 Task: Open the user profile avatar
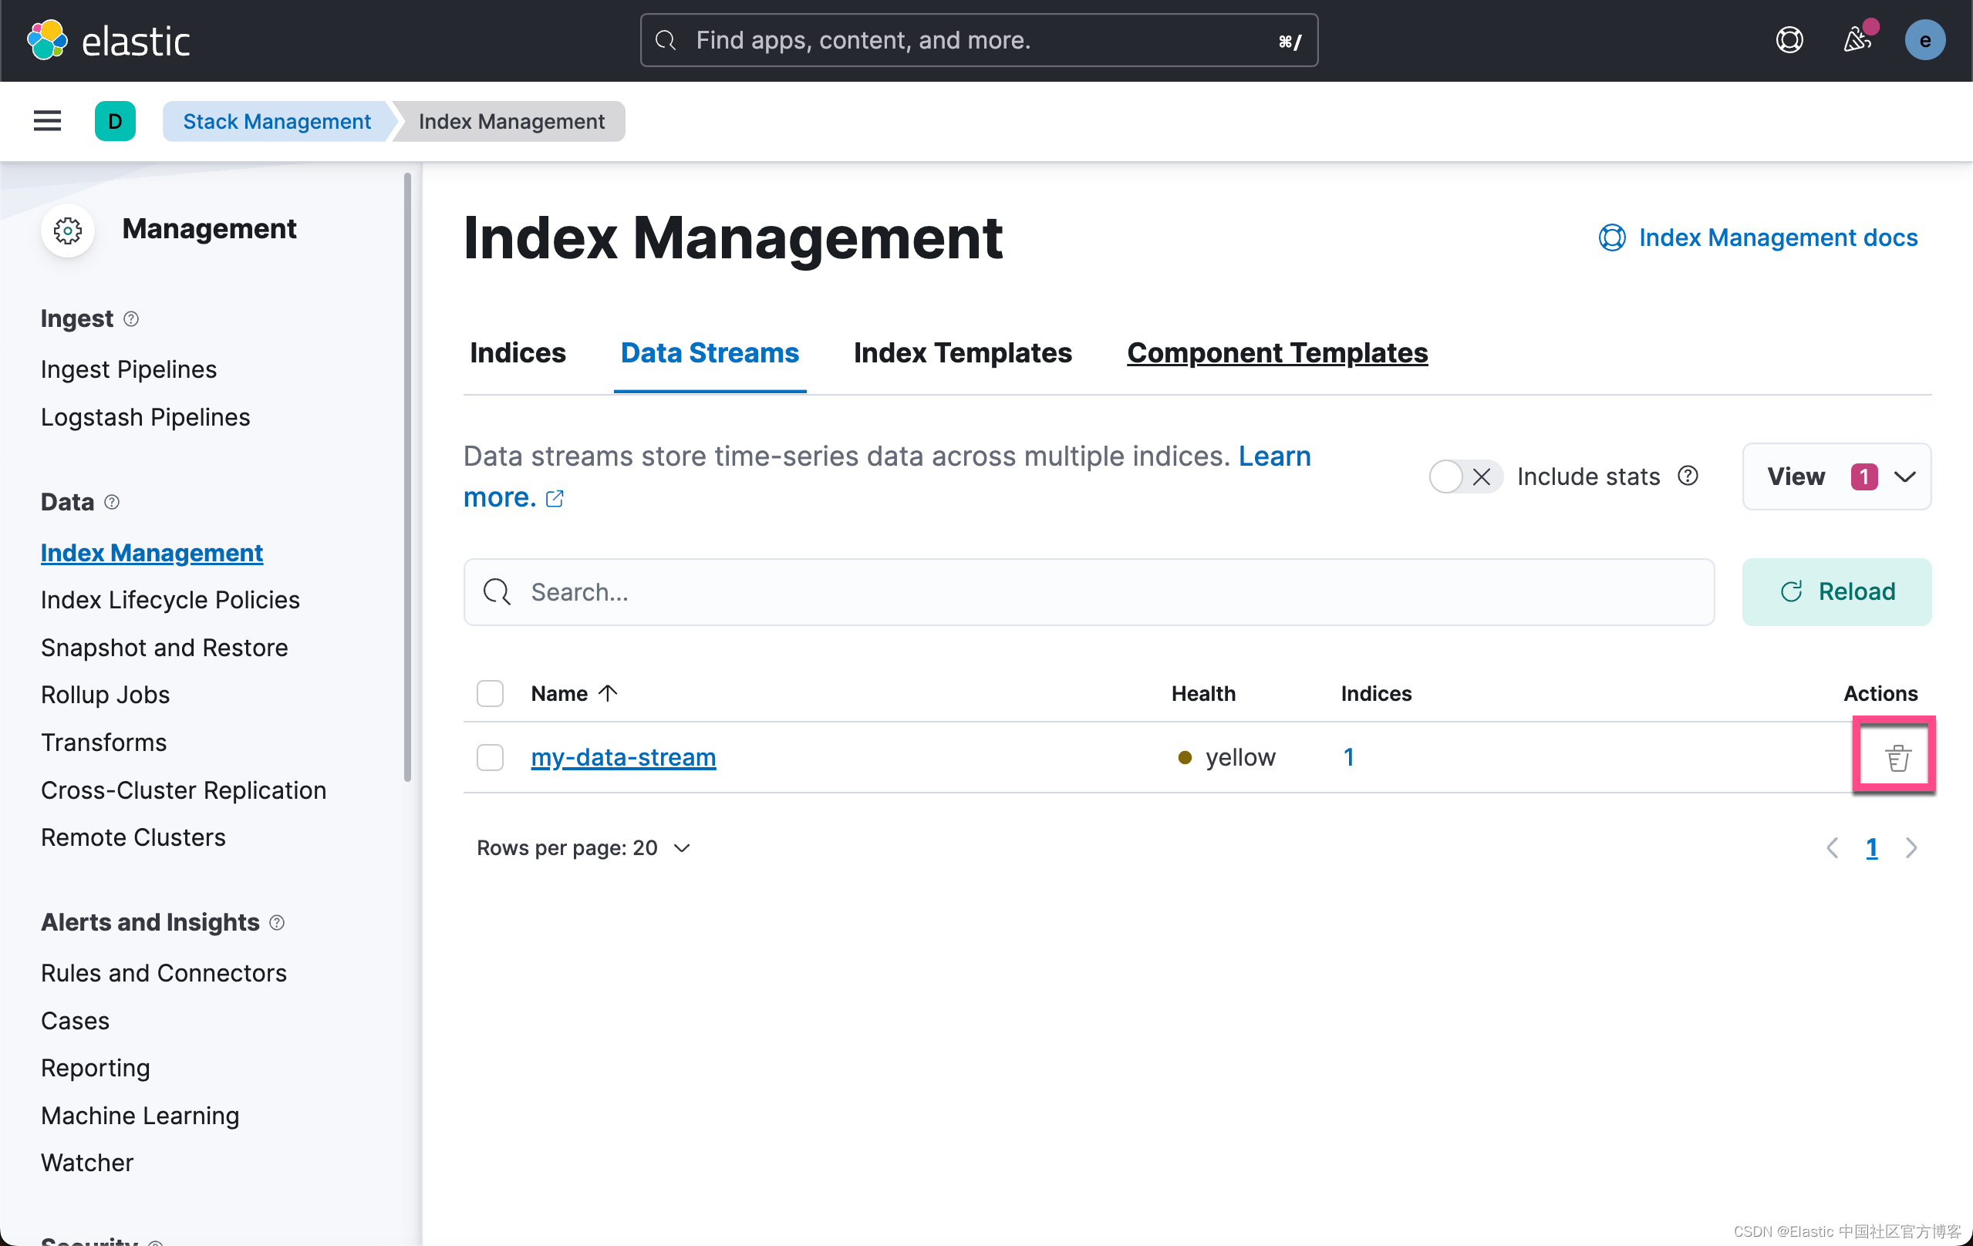click(x=1925, y=39)
